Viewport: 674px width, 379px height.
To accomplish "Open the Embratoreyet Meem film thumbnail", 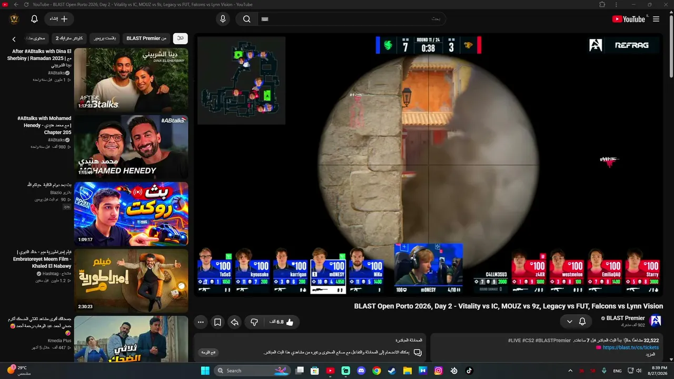I will [x=131, y=281].
